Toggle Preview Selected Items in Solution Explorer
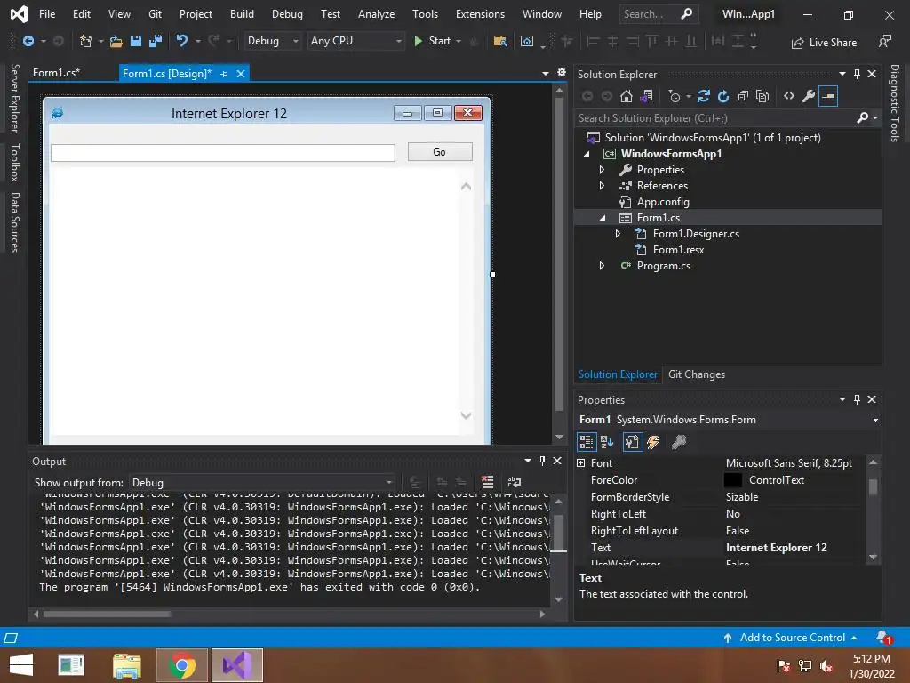910x683 pixels. (828, 96)
